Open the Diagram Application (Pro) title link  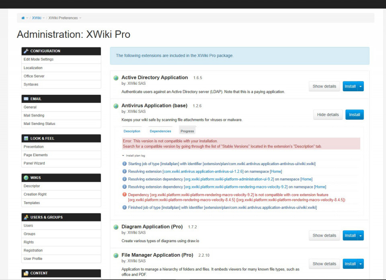[x=152, y=227]
